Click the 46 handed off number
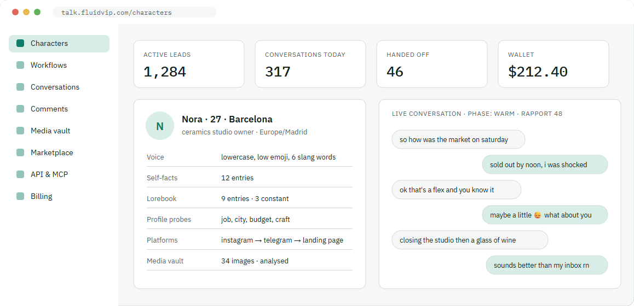 [x=395, y=72]
